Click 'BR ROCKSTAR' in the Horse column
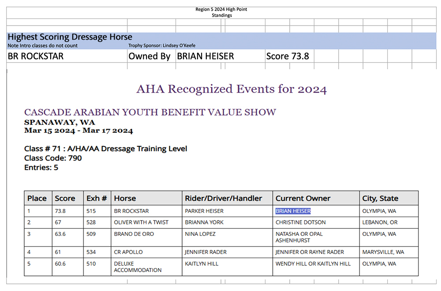Screen dimensions: 441x291 tap(131, 211)
